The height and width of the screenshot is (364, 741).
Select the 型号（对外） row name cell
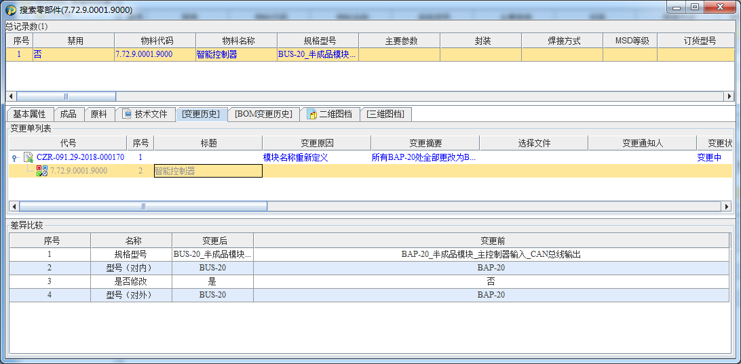click(x=132, y=295)
